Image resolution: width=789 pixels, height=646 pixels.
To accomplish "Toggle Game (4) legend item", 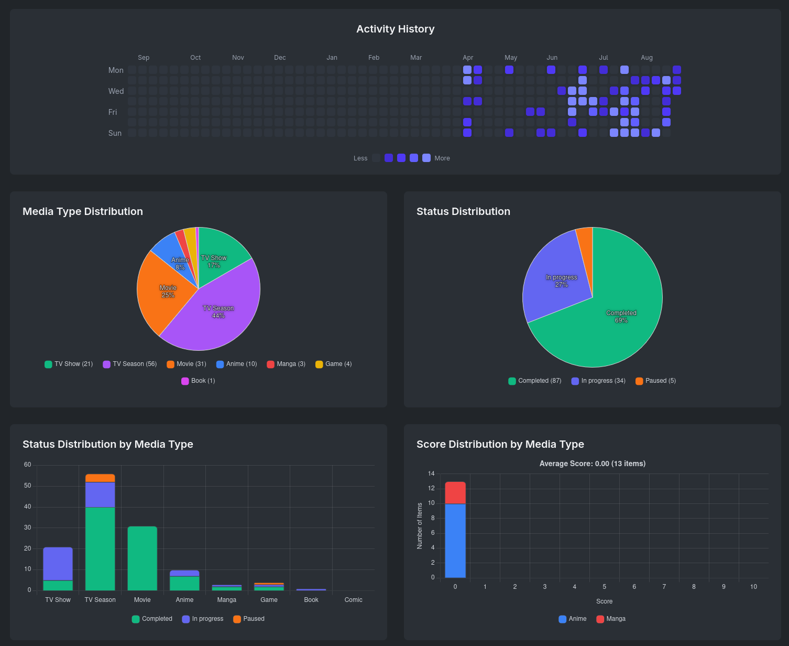I will click(334, 364).
